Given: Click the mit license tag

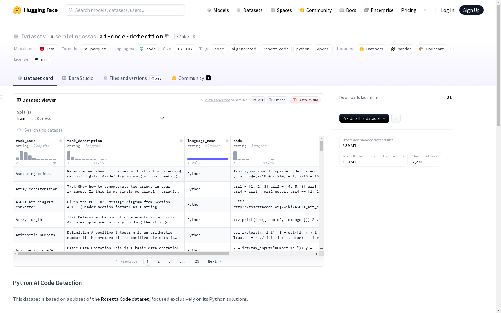Looking at the screenshot, I should (x=41, y=59).
